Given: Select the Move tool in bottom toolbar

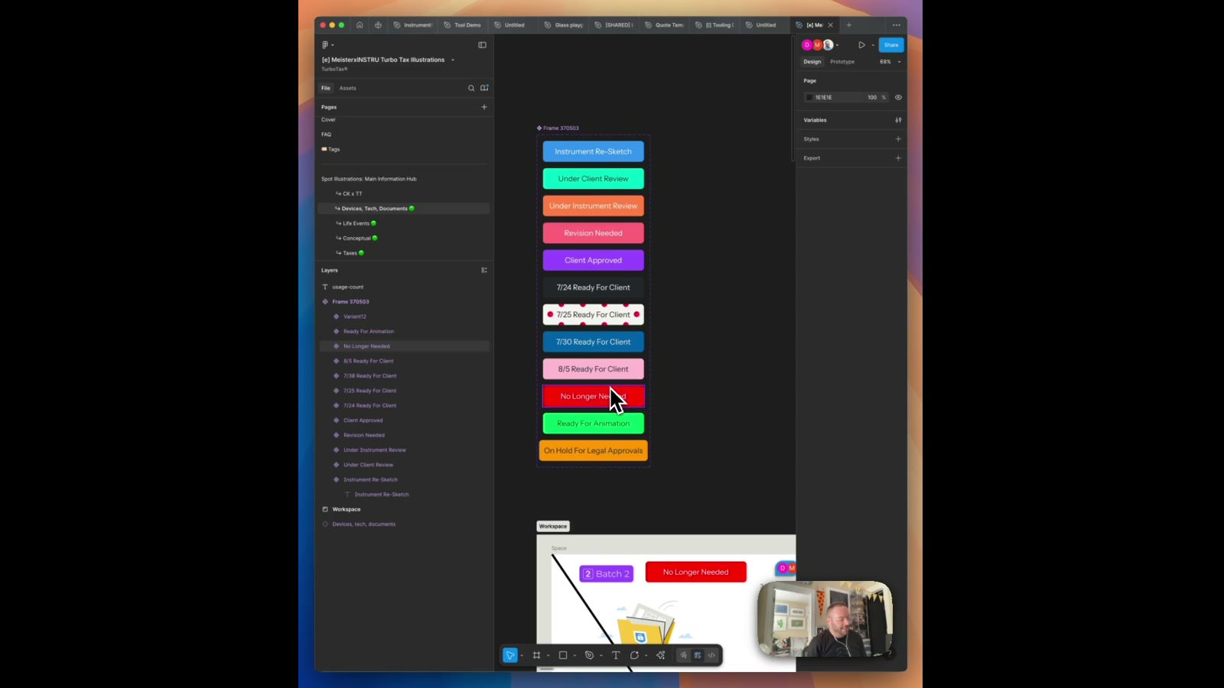Looking at the screenshot, I should pos(510,655).
